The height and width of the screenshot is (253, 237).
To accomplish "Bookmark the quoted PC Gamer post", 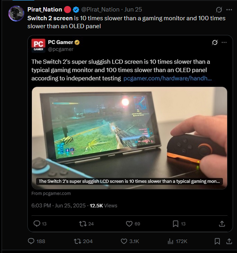I will pyautogui.click(x=179, y=224).
